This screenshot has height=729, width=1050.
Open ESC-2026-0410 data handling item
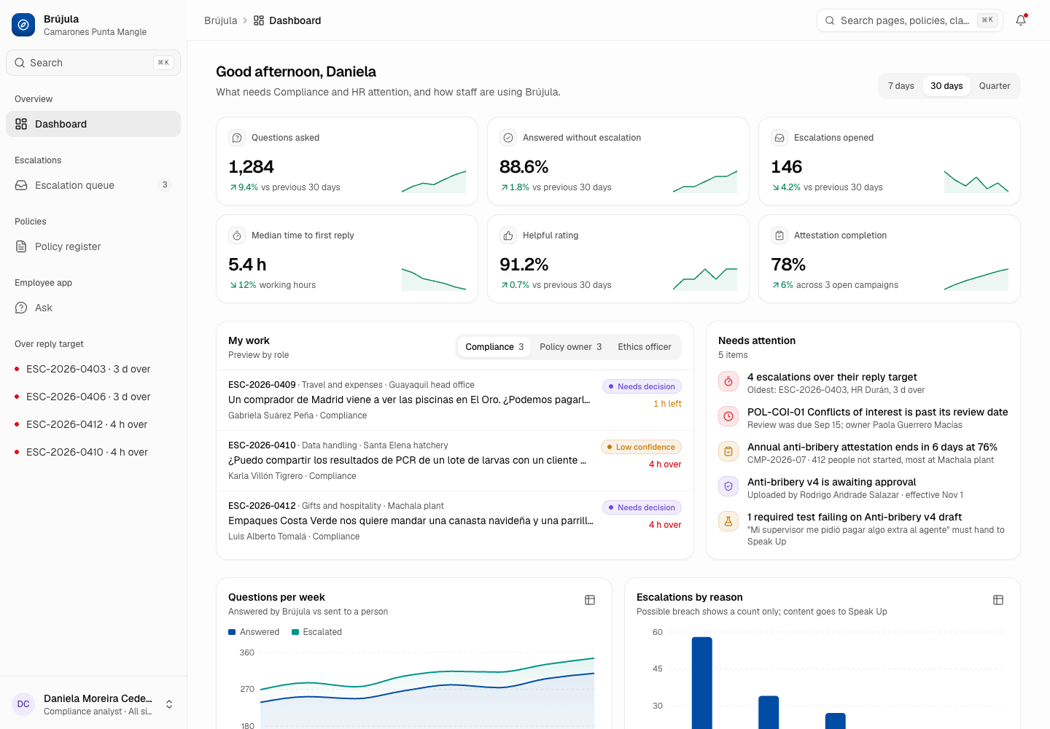[x=455, y=461]
